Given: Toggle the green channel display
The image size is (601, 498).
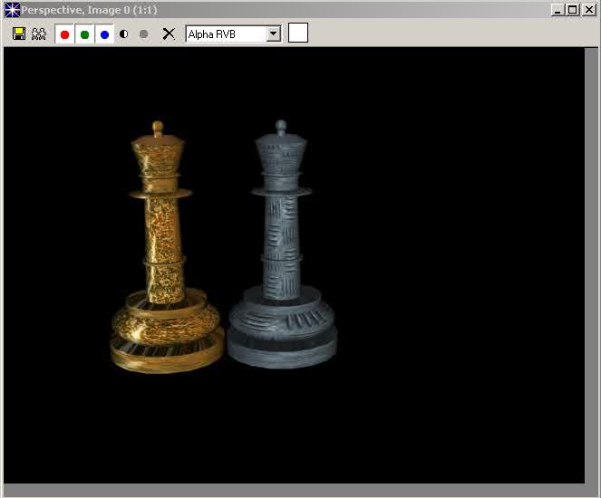Looking at the screenshot, I should tap(84, 34).
